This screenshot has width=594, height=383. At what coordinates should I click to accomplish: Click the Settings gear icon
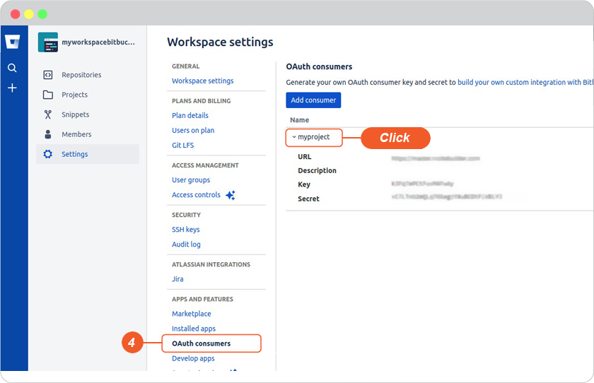(x=48, y=154)
